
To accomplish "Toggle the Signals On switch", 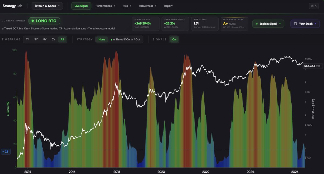I will 174,39.
